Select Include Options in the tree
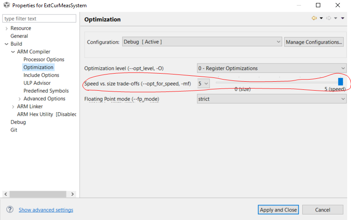 [x=41, y=75]
